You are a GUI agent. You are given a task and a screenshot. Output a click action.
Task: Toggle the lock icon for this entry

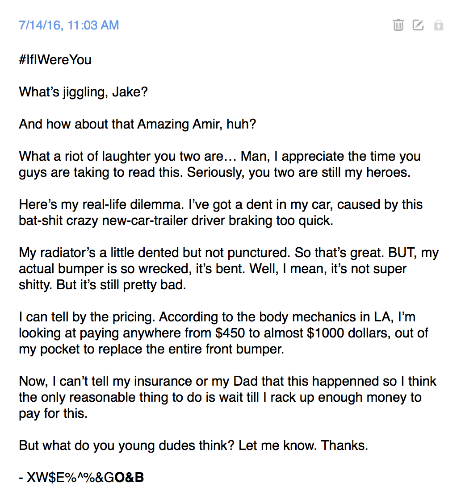point(438,25)
